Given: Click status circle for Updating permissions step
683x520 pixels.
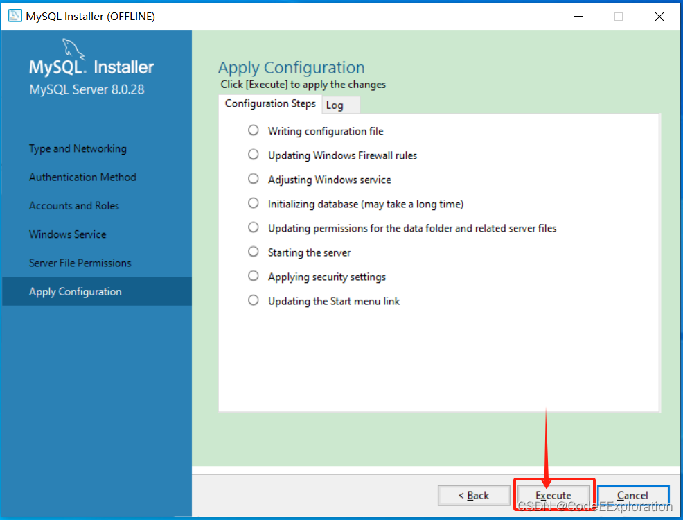Looking at the screenshot, I should (x=253, y=227).
